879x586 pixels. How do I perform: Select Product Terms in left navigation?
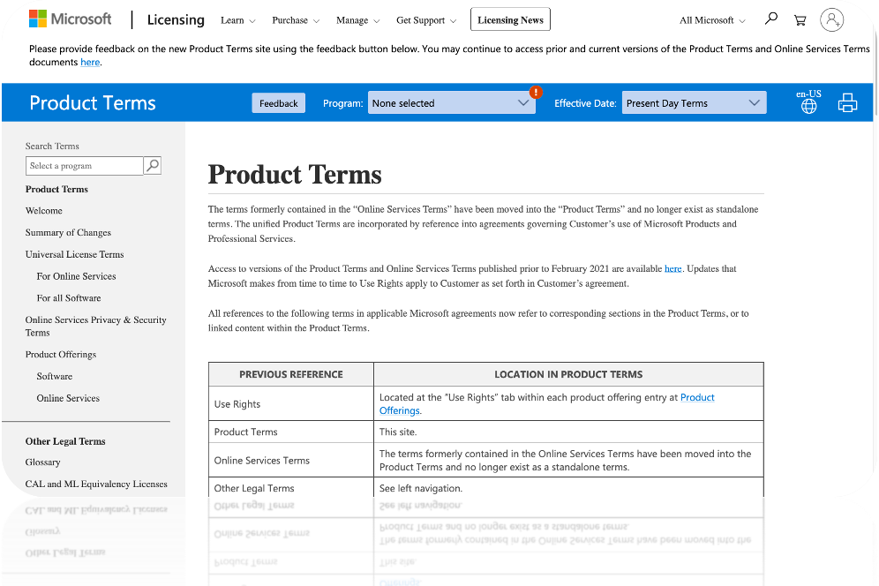click(56, 189)
